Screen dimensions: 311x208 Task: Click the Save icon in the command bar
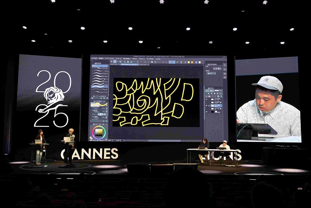tap(131, 62)
